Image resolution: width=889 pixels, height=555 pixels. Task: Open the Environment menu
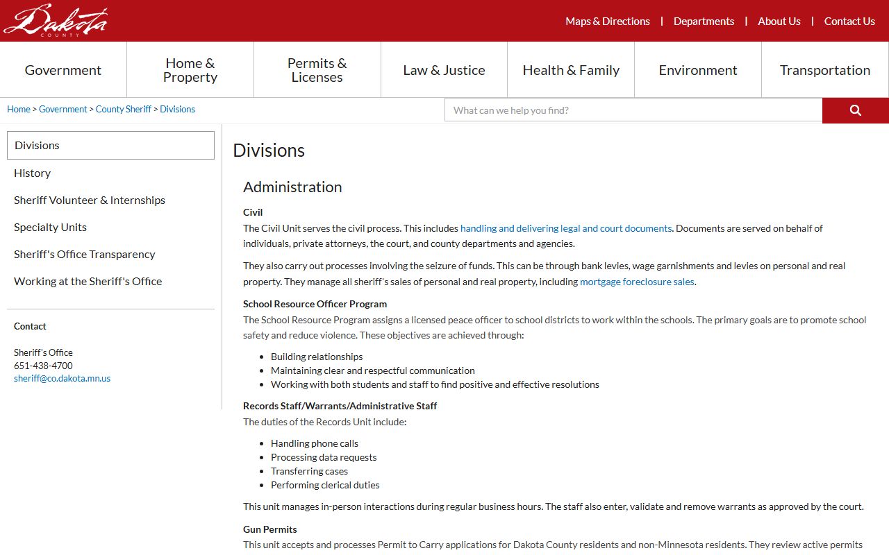[x=698, y=70]
